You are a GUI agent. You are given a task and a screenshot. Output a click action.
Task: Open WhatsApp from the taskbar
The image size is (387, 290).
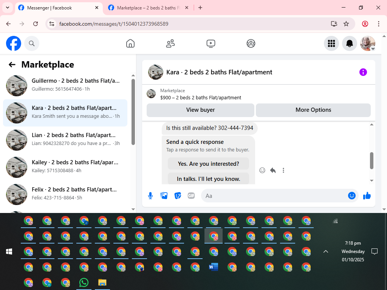(x=84, y=282)
